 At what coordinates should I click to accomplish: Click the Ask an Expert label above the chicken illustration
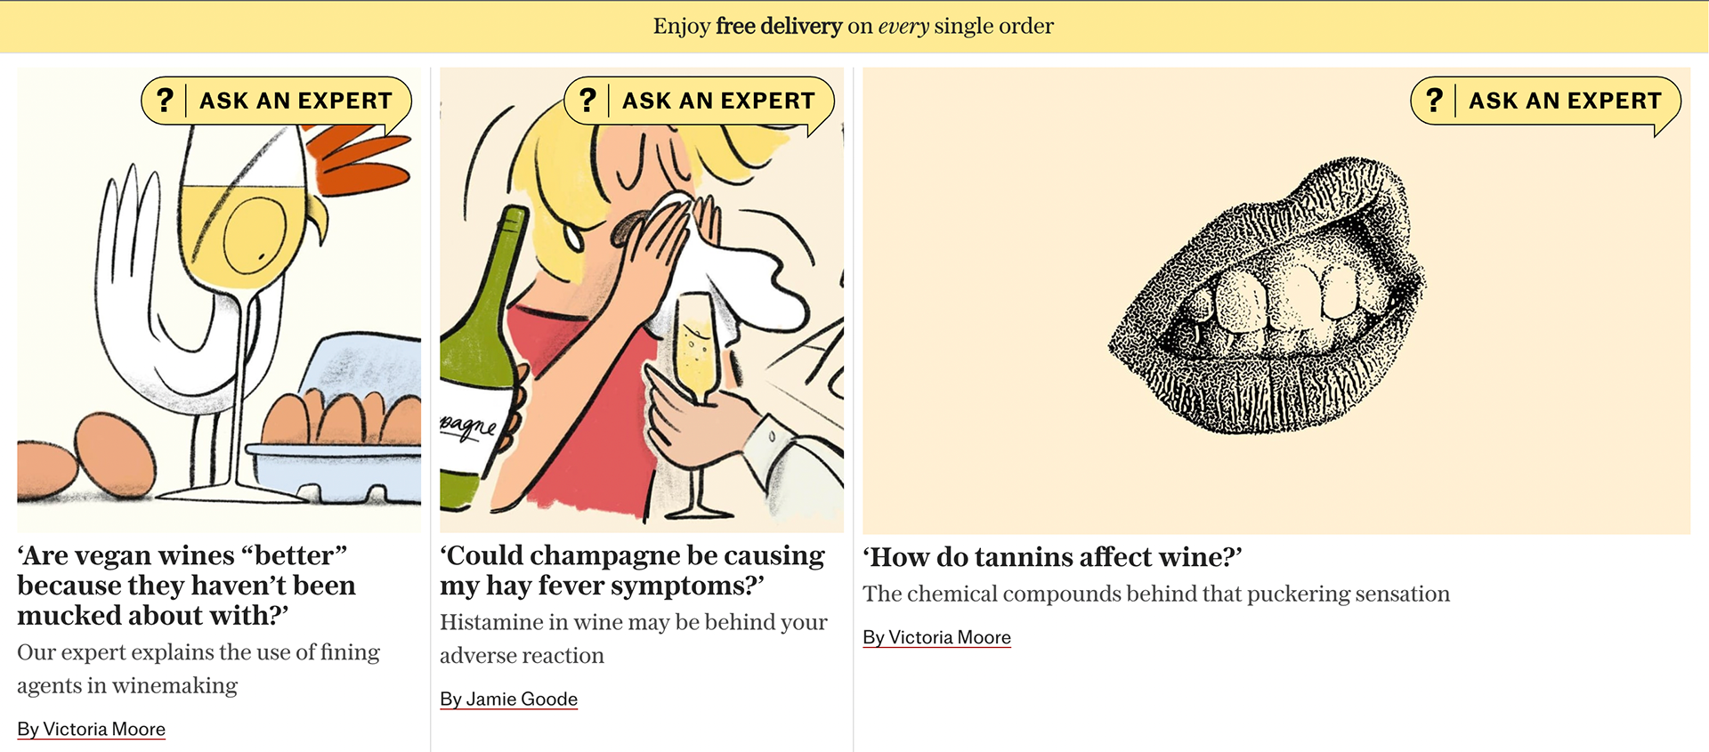(x=296, y=101)
